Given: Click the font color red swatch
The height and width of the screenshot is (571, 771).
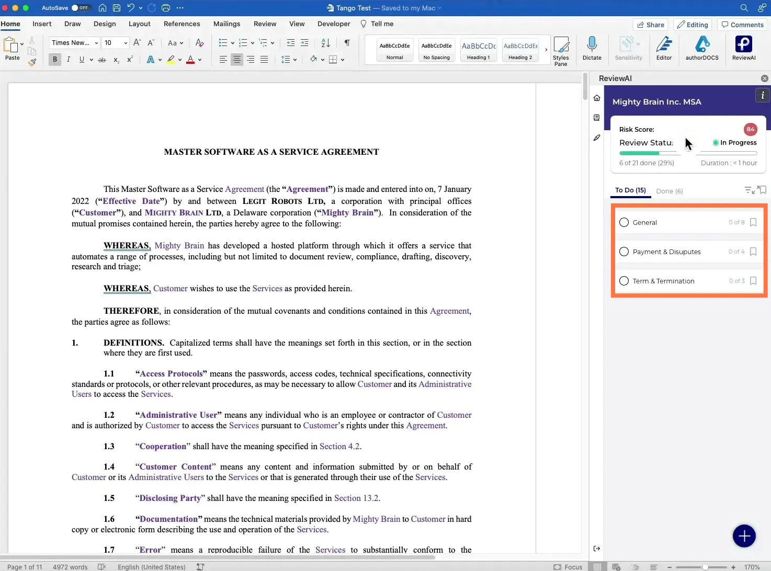Looking at the screenshot, I should click(190, 60).
